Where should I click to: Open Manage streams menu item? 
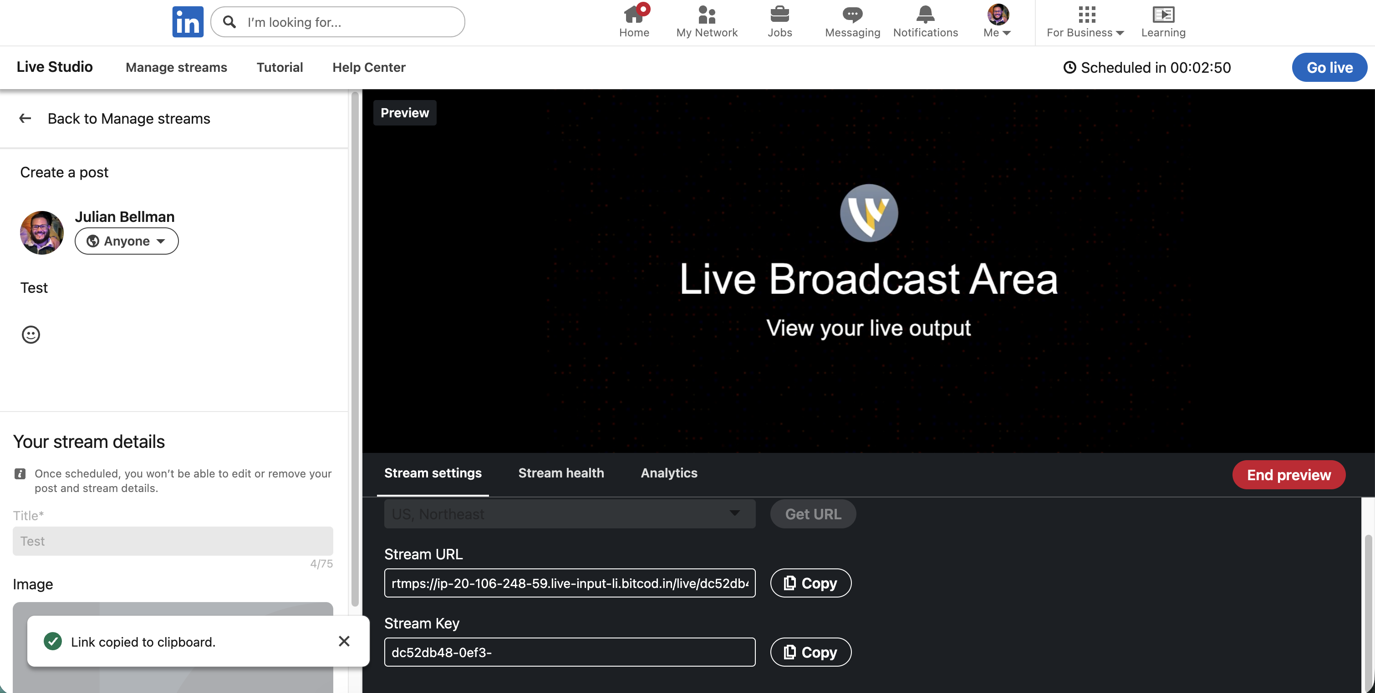pyautogui.click(x=176, y=67)
